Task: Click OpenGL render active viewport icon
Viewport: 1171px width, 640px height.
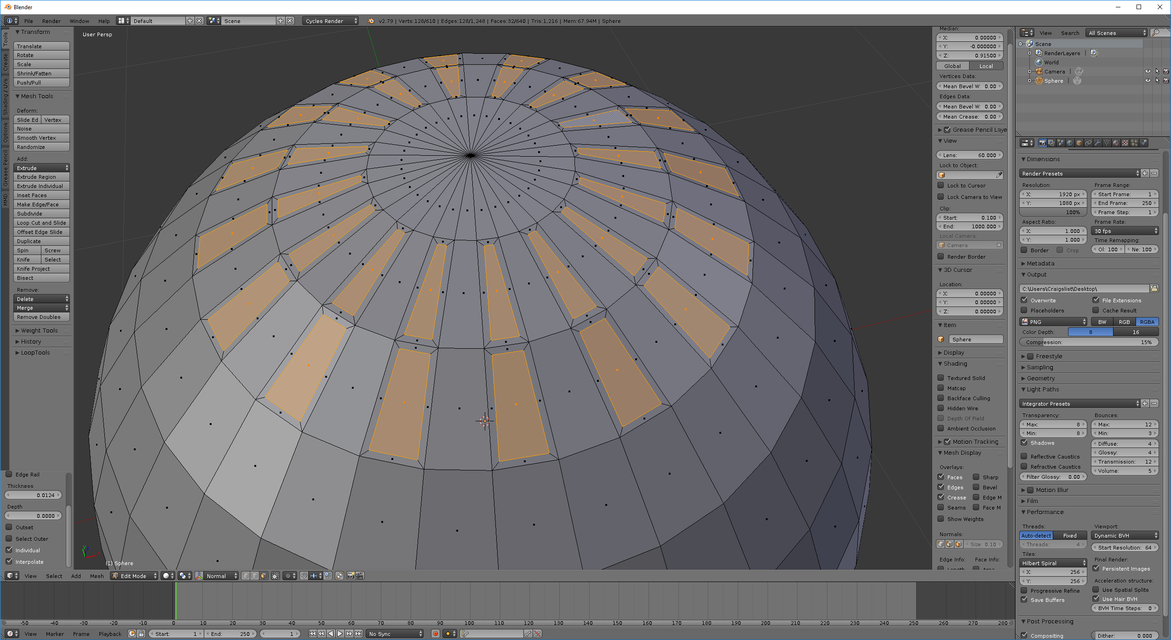Action: (x=350, y=576)
